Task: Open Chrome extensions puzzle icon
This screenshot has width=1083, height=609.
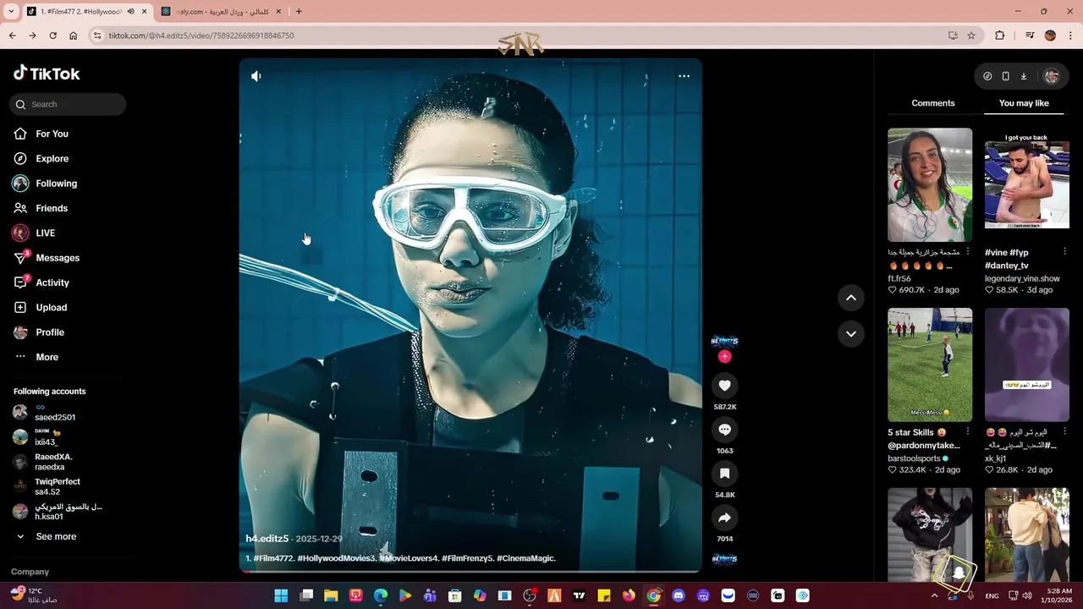Action: pyautogui.click(x=1000, y=36)
